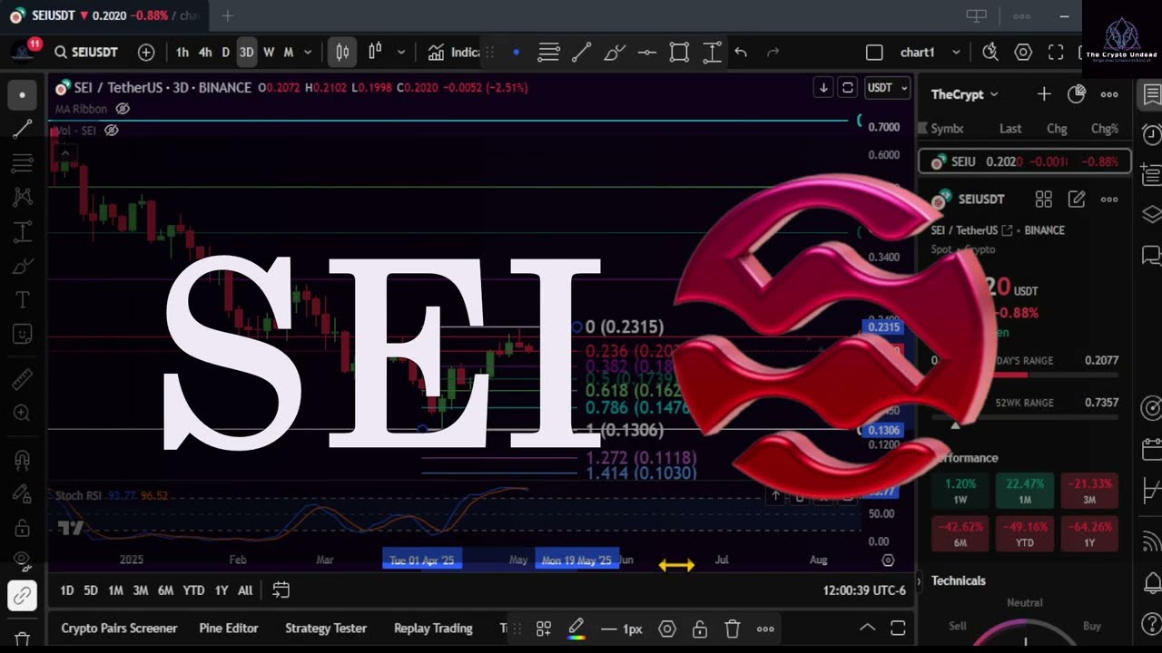Toggle visibility of the MA Ribbon indicator
The image size is (1162, 653).
123,109
